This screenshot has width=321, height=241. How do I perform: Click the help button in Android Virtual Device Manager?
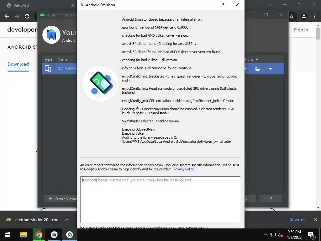coord(271,199)
